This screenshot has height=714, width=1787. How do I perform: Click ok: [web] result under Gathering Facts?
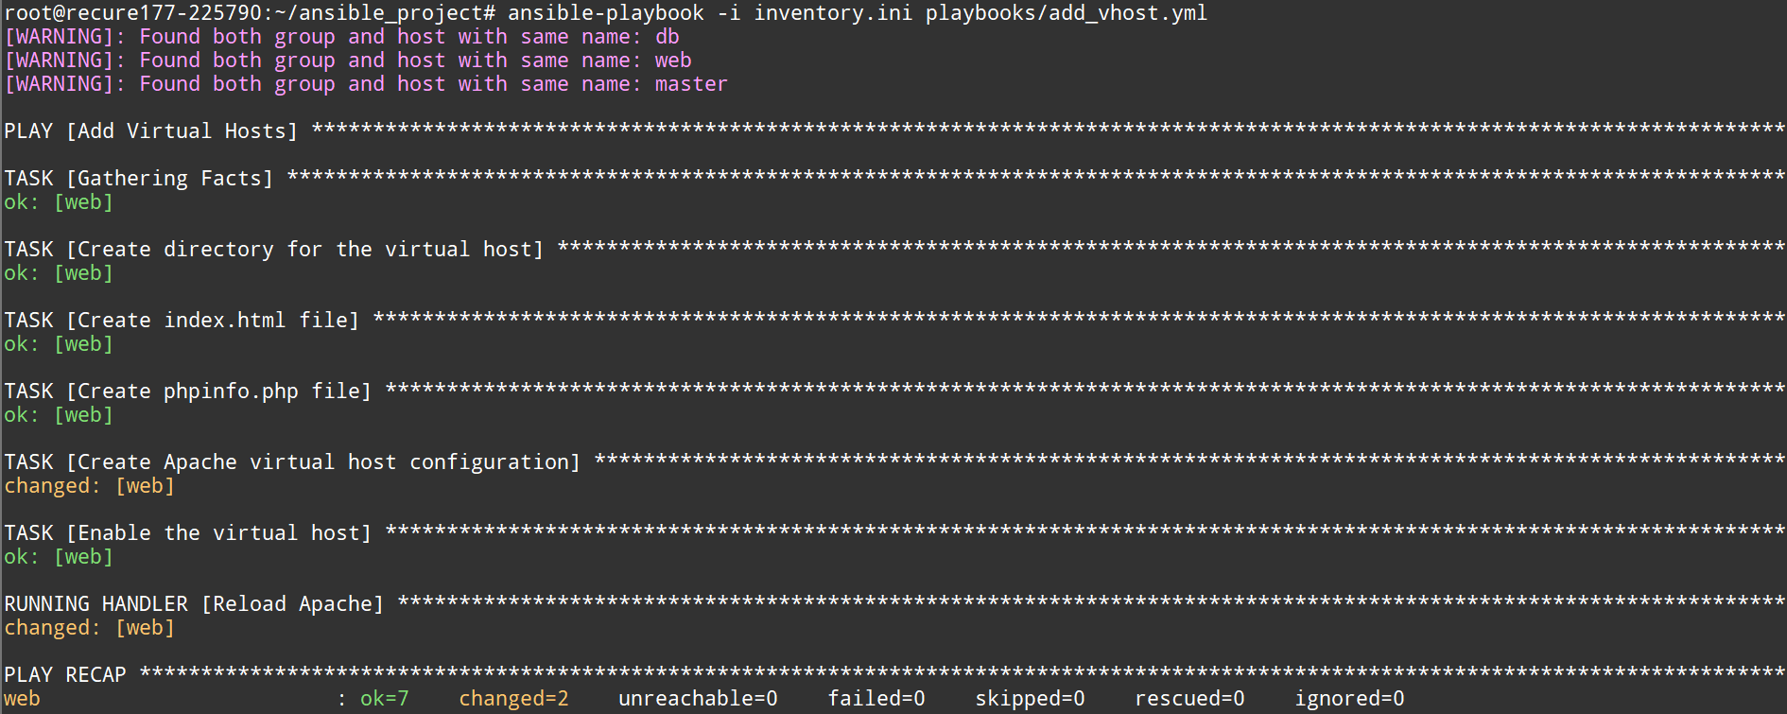(x=59, y=202)
